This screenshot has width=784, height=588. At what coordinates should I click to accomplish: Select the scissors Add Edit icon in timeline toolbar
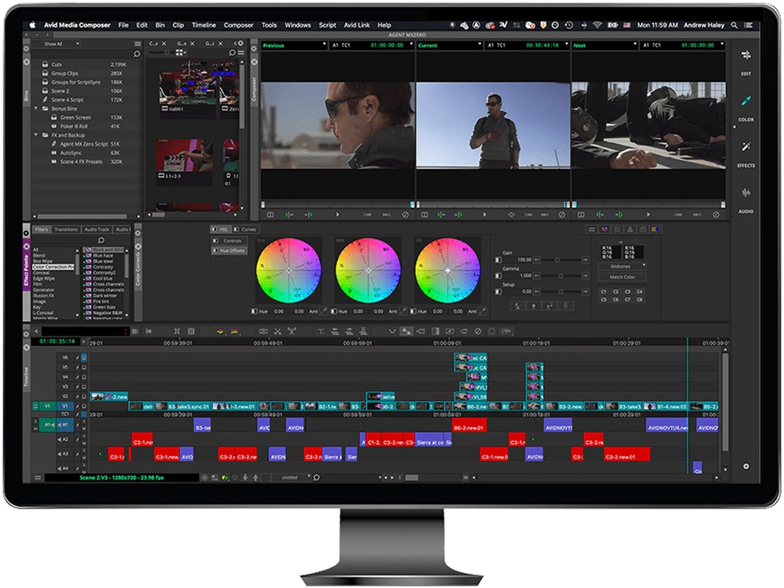point(277,331)
